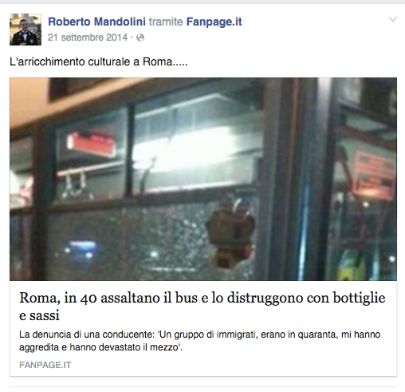Click the red notice sticker on bus door
405x392 pixels.
[x=373, y=176]
